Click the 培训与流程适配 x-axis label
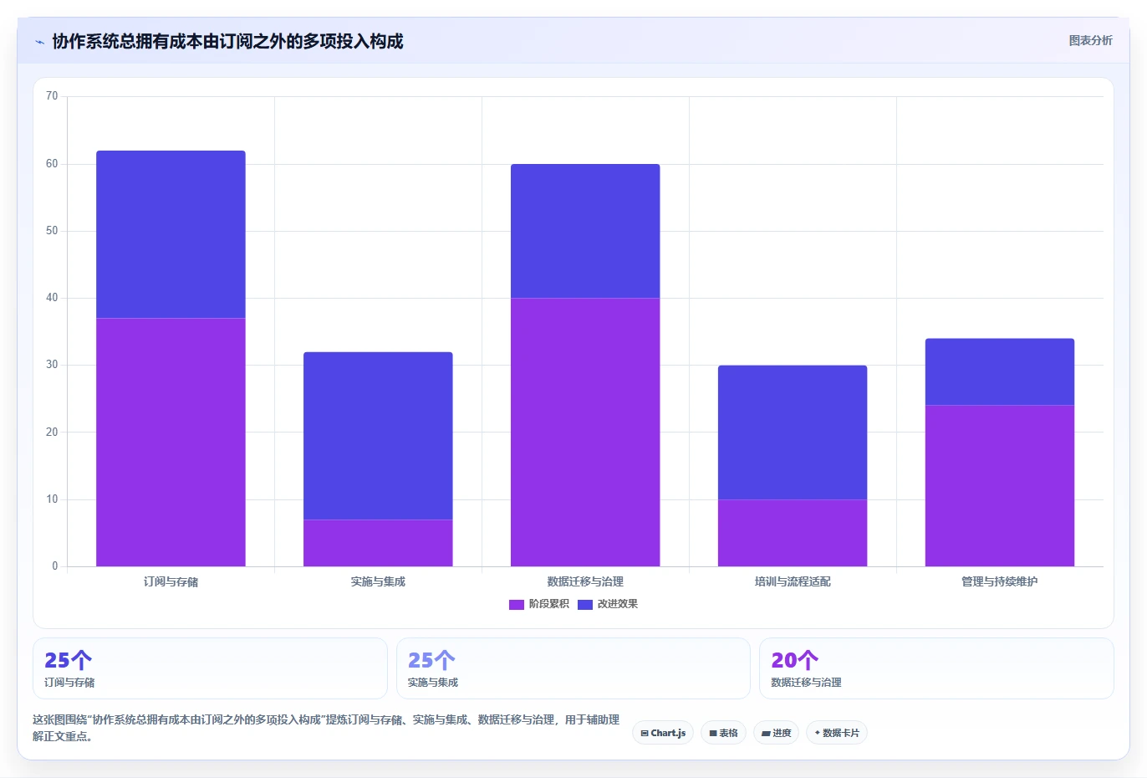Viewport: 1147px width, 778px height. tap(793, 581)
